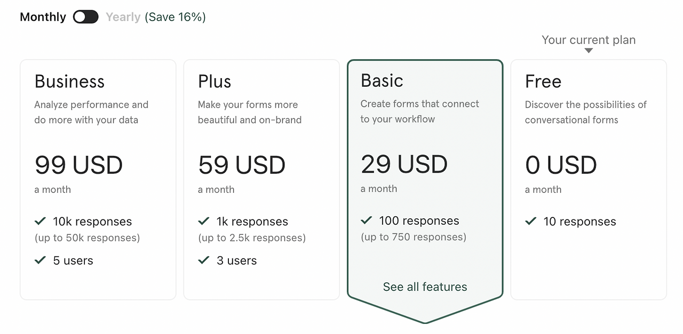Click the arrow under Your current plan
The image size is (683, 334).
click(x=589, y=51)
